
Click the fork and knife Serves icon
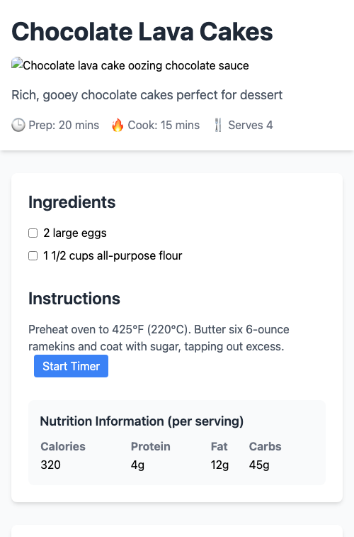[x=218, y=126]
